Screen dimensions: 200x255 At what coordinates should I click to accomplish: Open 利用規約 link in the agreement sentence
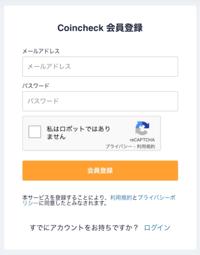coord(121,198)
